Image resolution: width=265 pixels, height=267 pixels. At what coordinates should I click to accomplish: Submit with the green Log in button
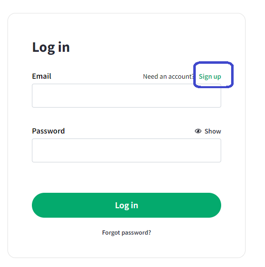[x=127, y=205]
